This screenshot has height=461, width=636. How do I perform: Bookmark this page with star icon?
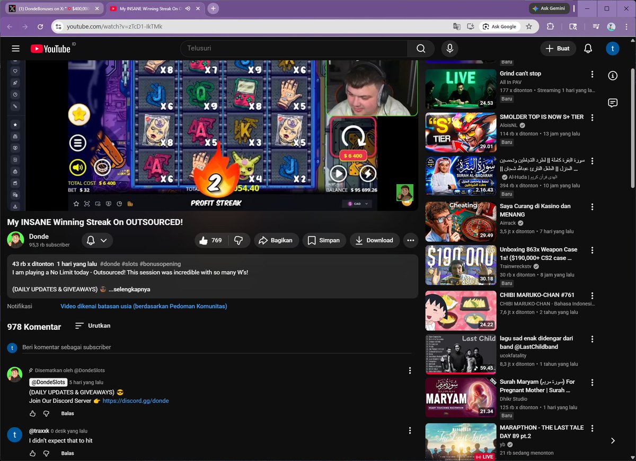[x=528, y=26]
